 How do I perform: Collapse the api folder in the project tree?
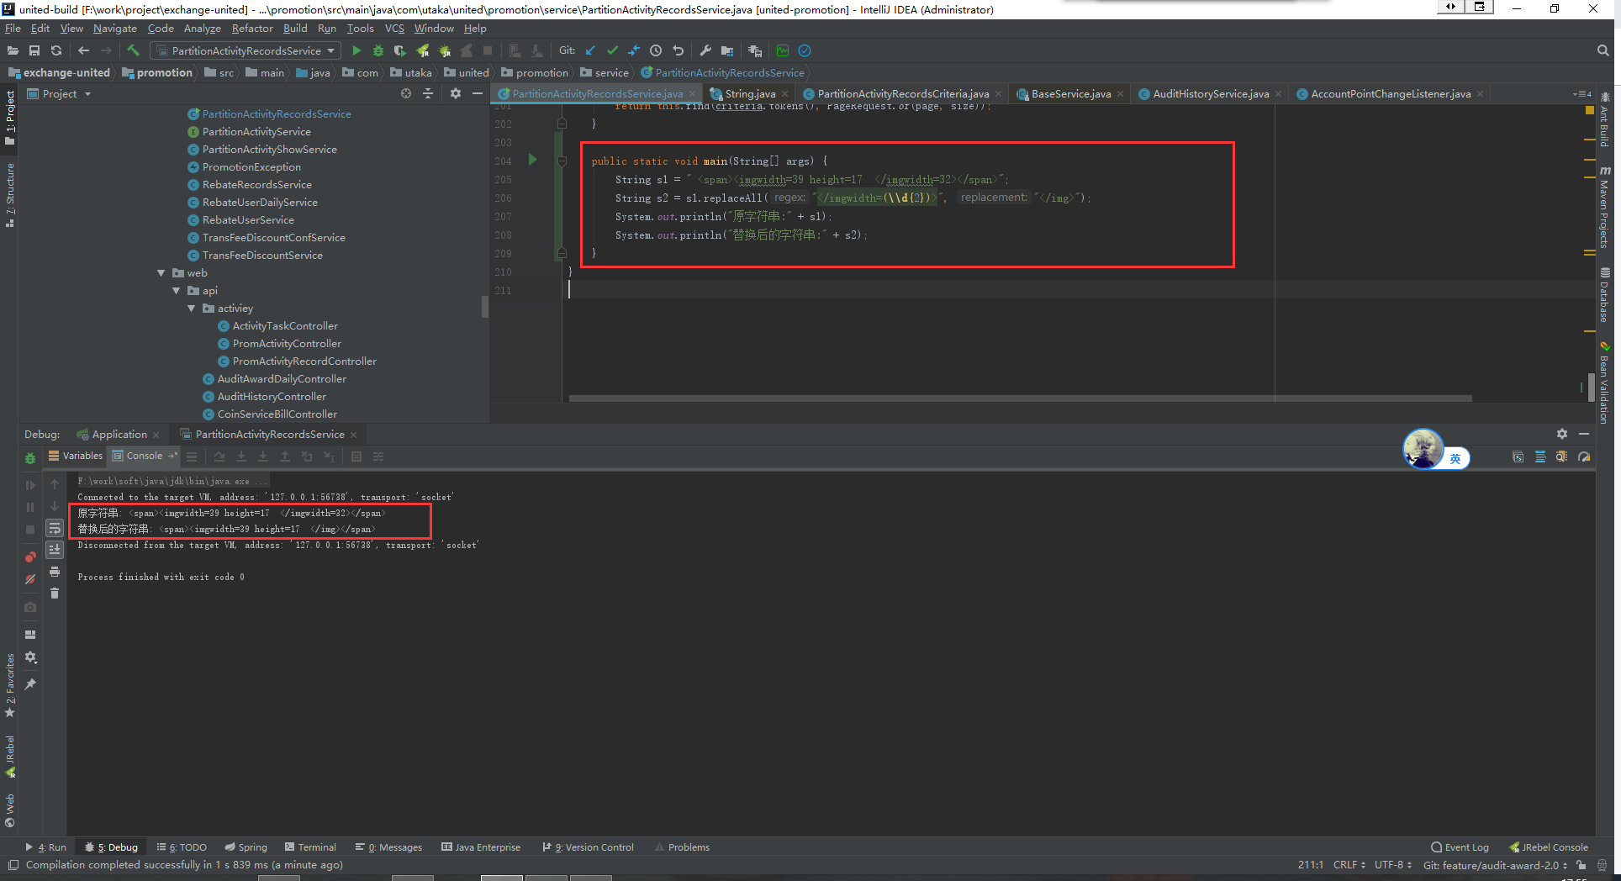coord(177,291)
